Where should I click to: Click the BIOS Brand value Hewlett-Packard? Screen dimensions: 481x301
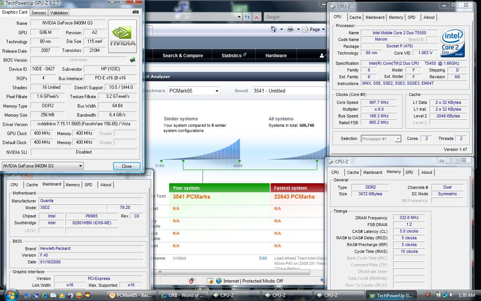pyautogui.click(x=91, y=248)
